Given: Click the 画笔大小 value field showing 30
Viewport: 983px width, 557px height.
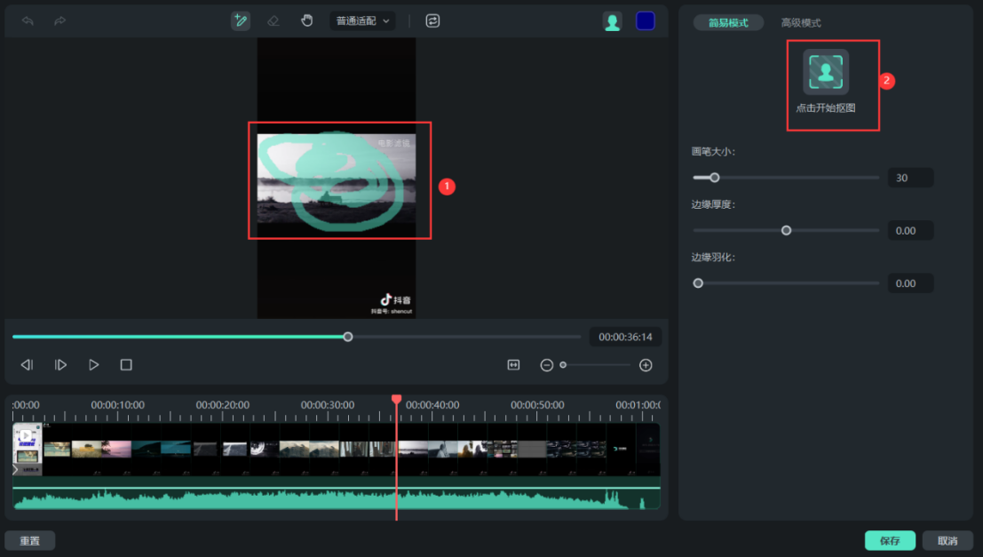Looking at the screenshot, I should click(910, 178).
